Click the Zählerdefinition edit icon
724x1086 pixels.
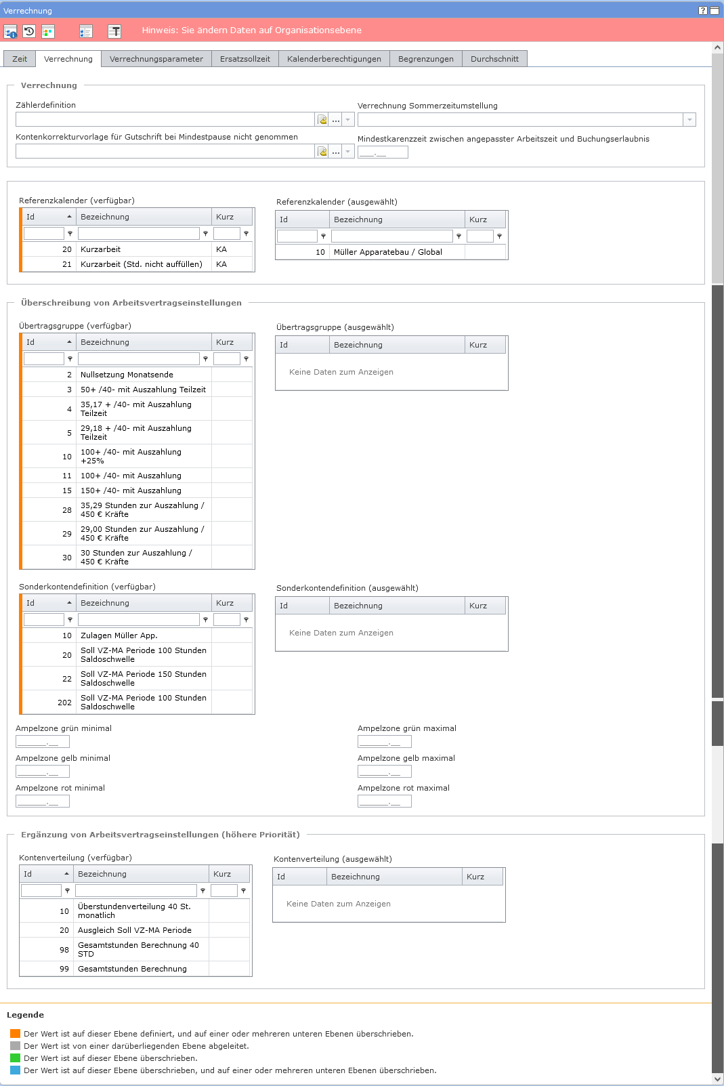click(322, 120)
